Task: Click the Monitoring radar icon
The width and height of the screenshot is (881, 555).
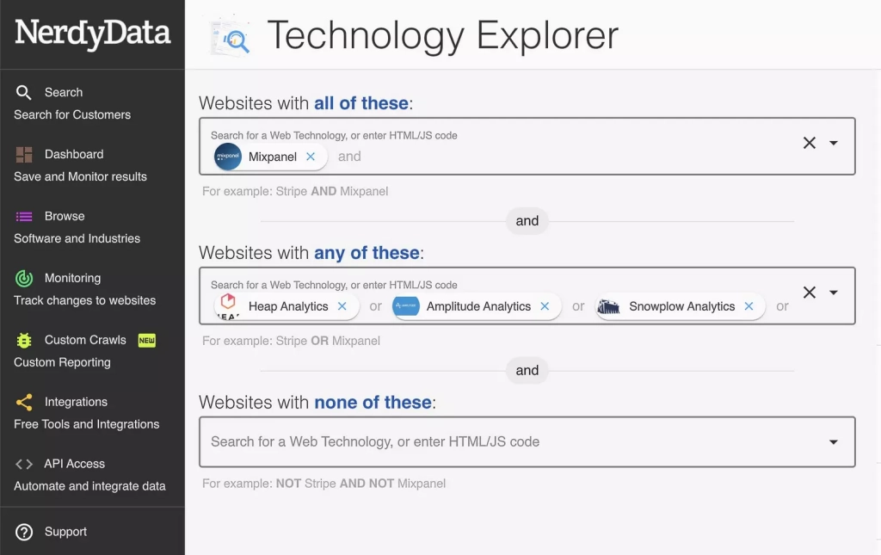Action: pos(23,278)
